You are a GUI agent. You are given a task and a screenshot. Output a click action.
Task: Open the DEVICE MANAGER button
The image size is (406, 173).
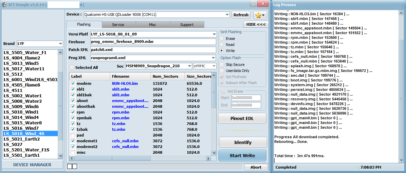pyautogui.click(x=32, y=165)
